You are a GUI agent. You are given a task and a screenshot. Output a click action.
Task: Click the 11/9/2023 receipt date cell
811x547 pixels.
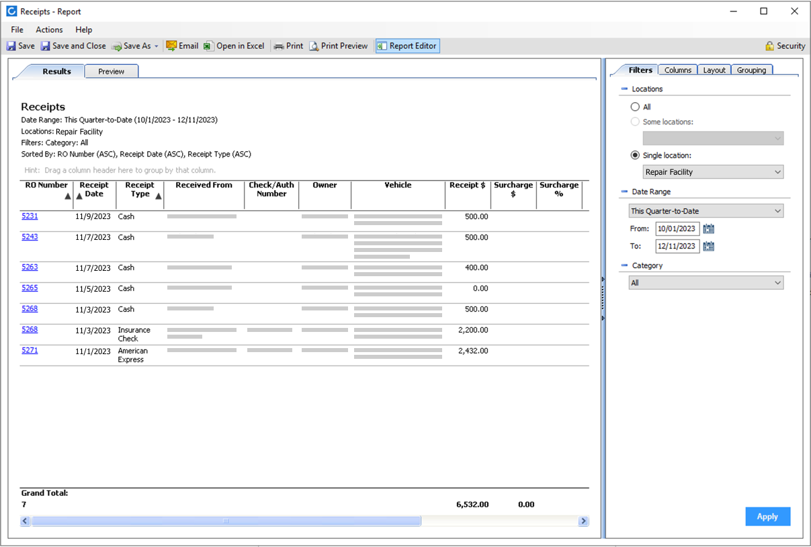tap(93, 216)
